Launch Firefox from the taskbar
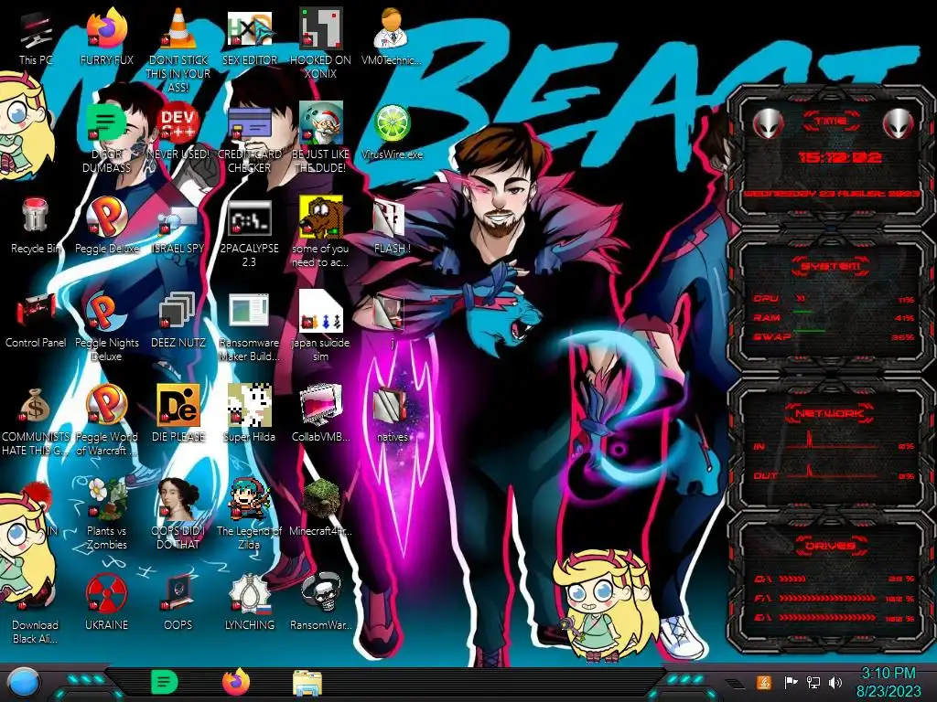 236,682
